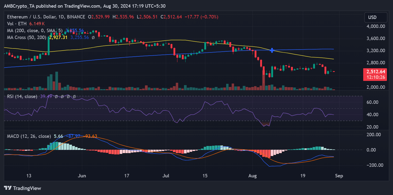Click the RSI 20.00 axis label

coord(372,127)
